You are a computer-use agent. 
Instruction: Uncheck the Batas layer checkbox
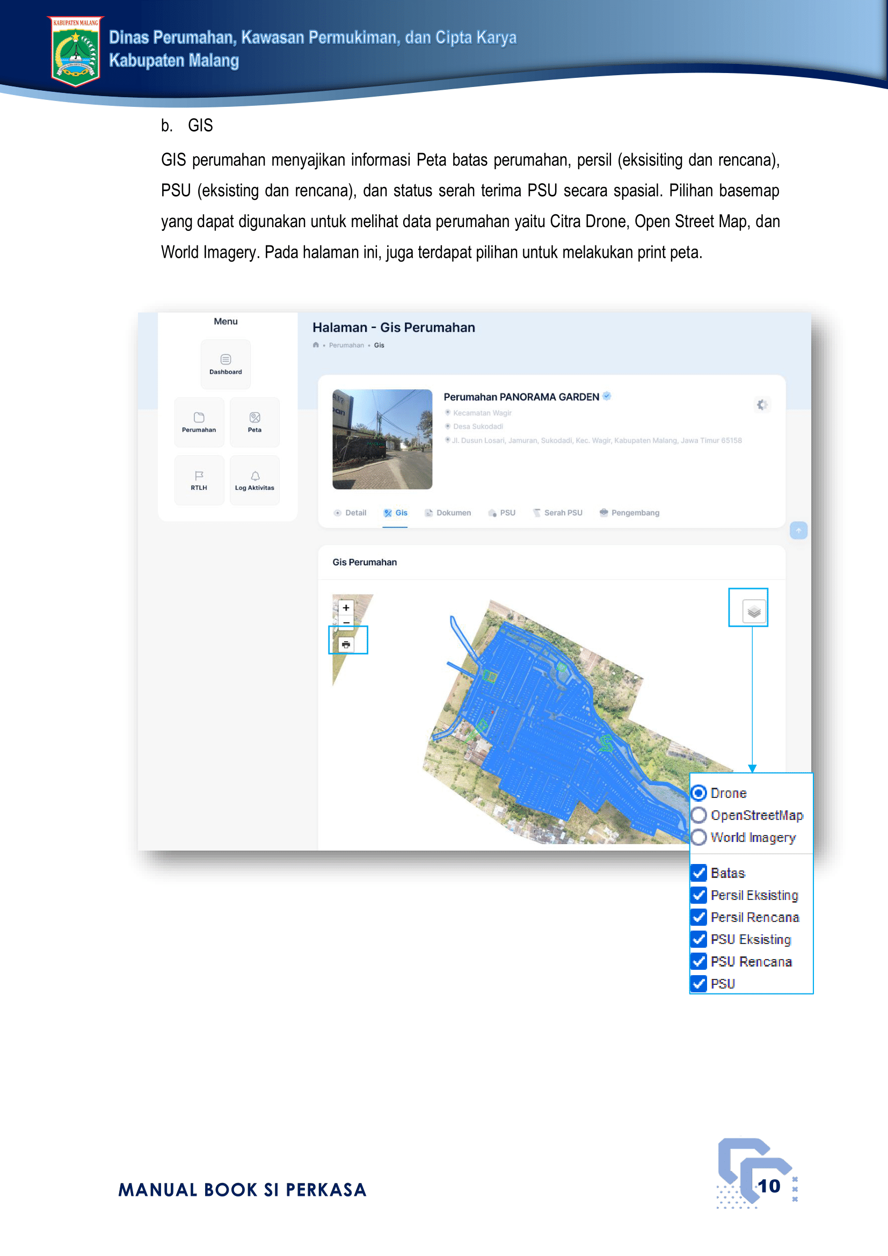tap(699, 873)
